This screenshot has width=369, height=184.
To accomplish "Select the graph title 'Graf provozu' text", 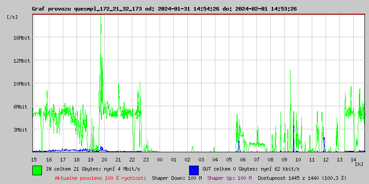I will pyautogui.click(x=50, y=9).
